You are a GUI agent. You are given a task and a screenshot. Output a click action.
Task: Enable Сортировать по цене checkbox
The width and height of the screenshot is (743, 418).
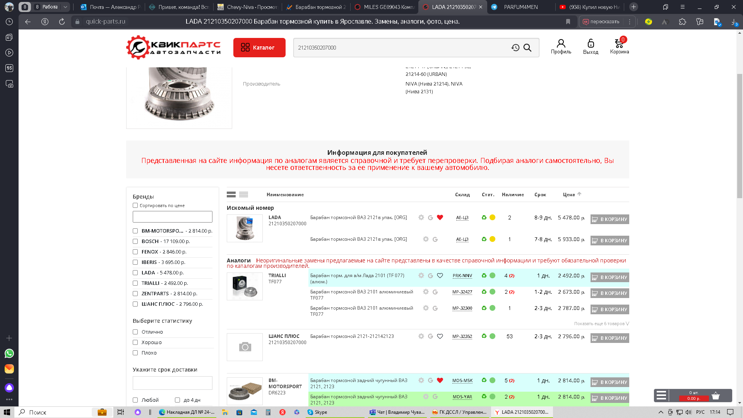pyautogui.click(x=135, y=206)
